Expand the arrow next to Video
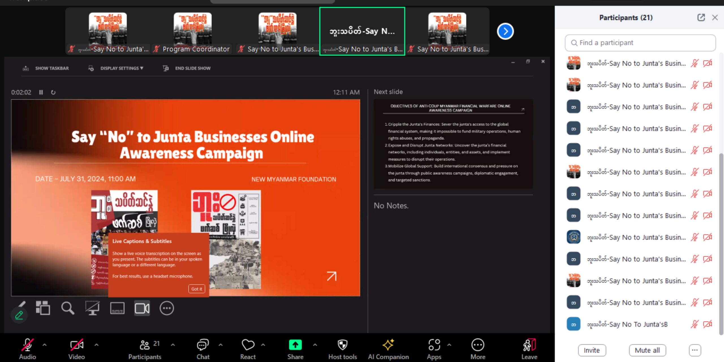The image size is (724, 362). tap(96, 345)
